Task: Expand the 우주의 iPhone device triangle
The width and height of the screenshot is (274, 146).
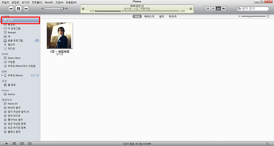Action: coord(2,75)
